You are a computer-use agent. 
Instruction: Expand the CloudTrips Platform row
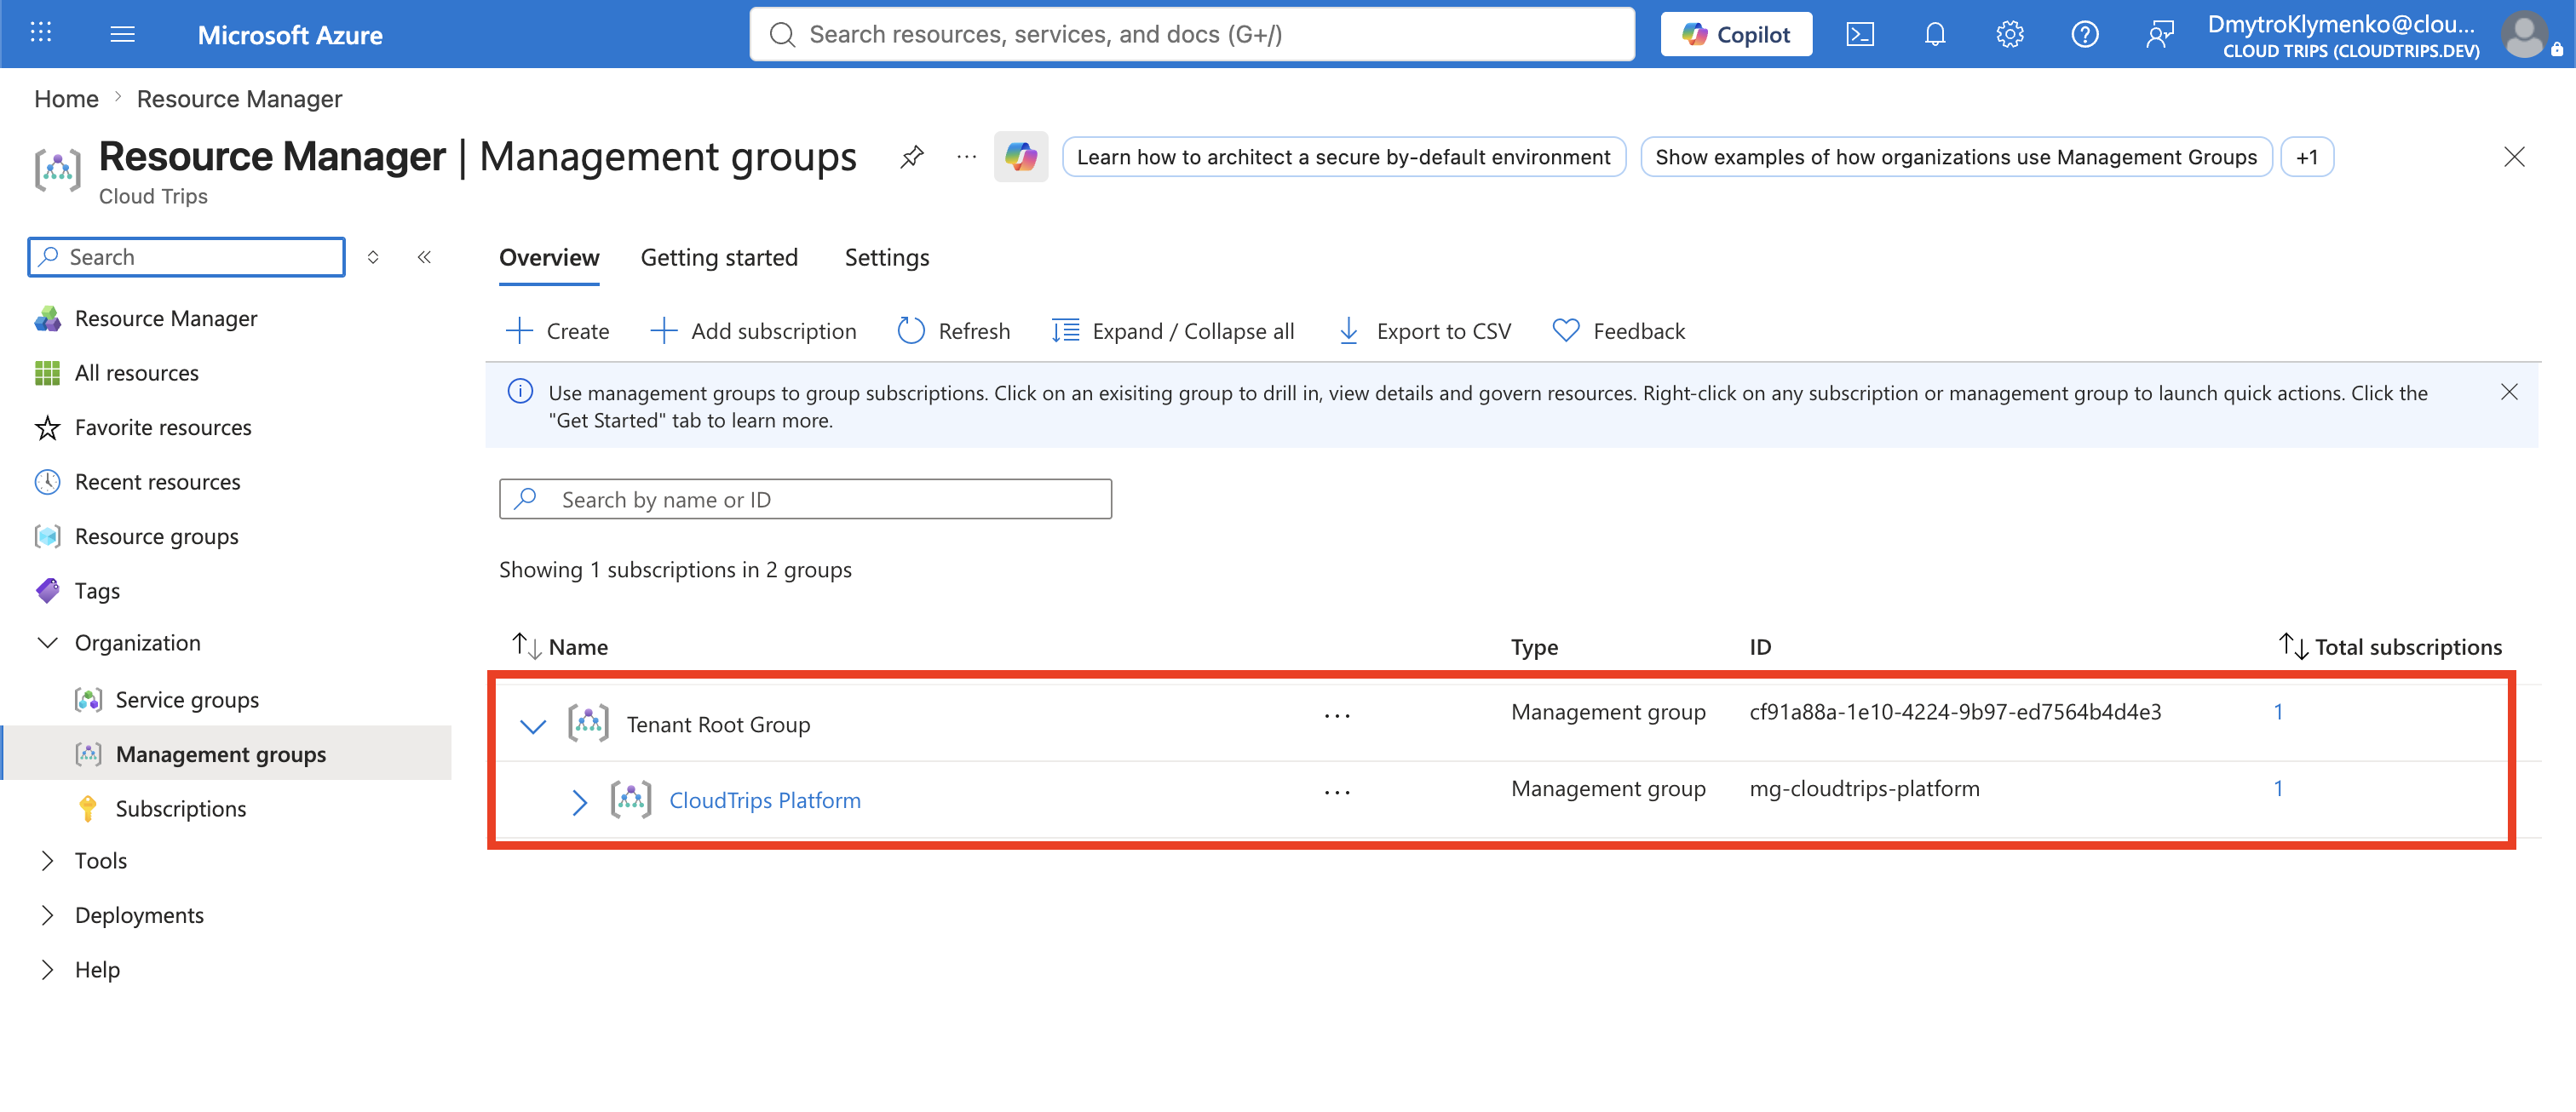(579, 801)
